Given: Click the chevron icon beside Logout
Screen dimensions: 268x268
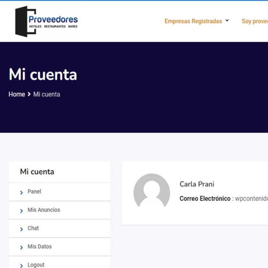Looking at the screenshot, I should point(21,266).
